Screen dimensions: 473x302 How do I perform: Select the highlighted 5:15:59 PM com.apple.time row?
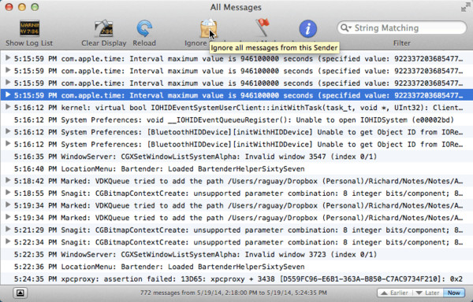pyautogui.click(x=236, y=95)
